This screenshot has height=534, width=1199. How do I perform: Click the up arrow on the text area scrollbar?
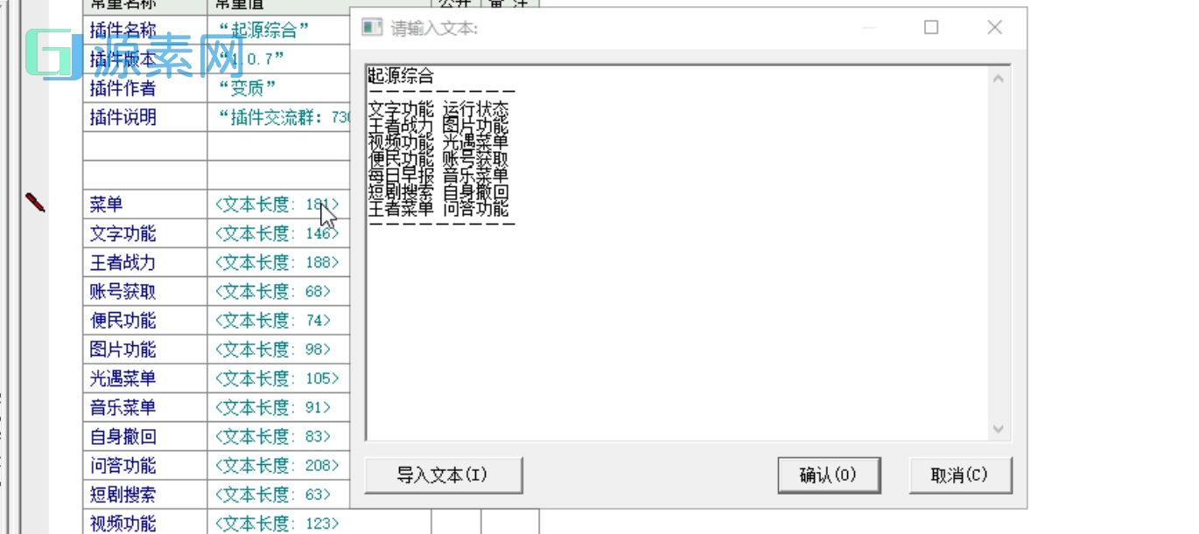(998, 76)
